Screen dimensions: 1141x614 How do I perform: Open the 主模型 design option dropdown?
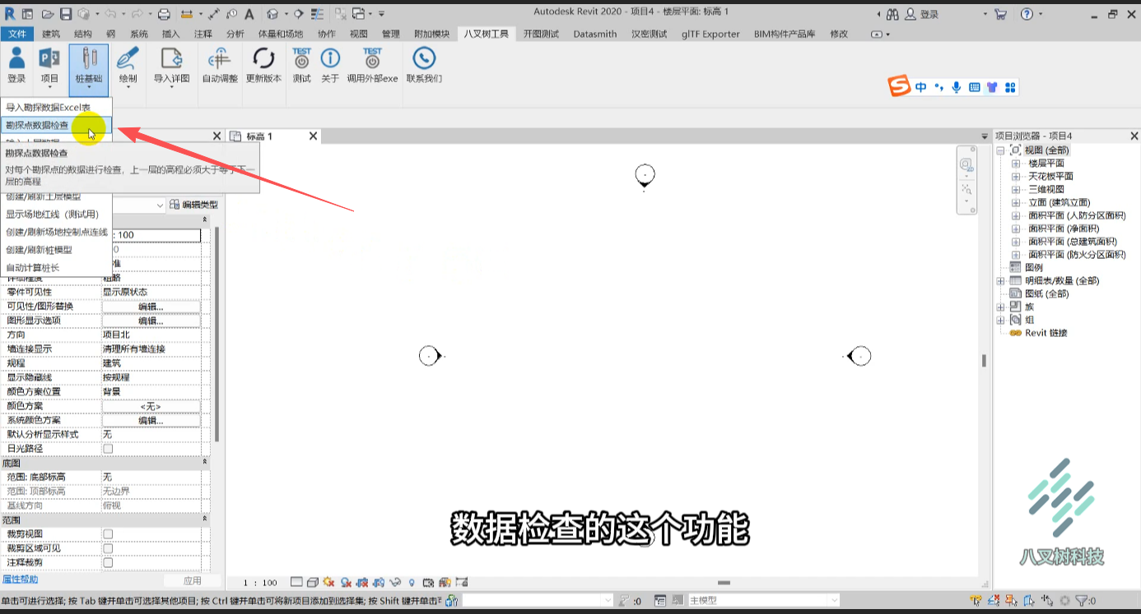(x=762, y=601)
